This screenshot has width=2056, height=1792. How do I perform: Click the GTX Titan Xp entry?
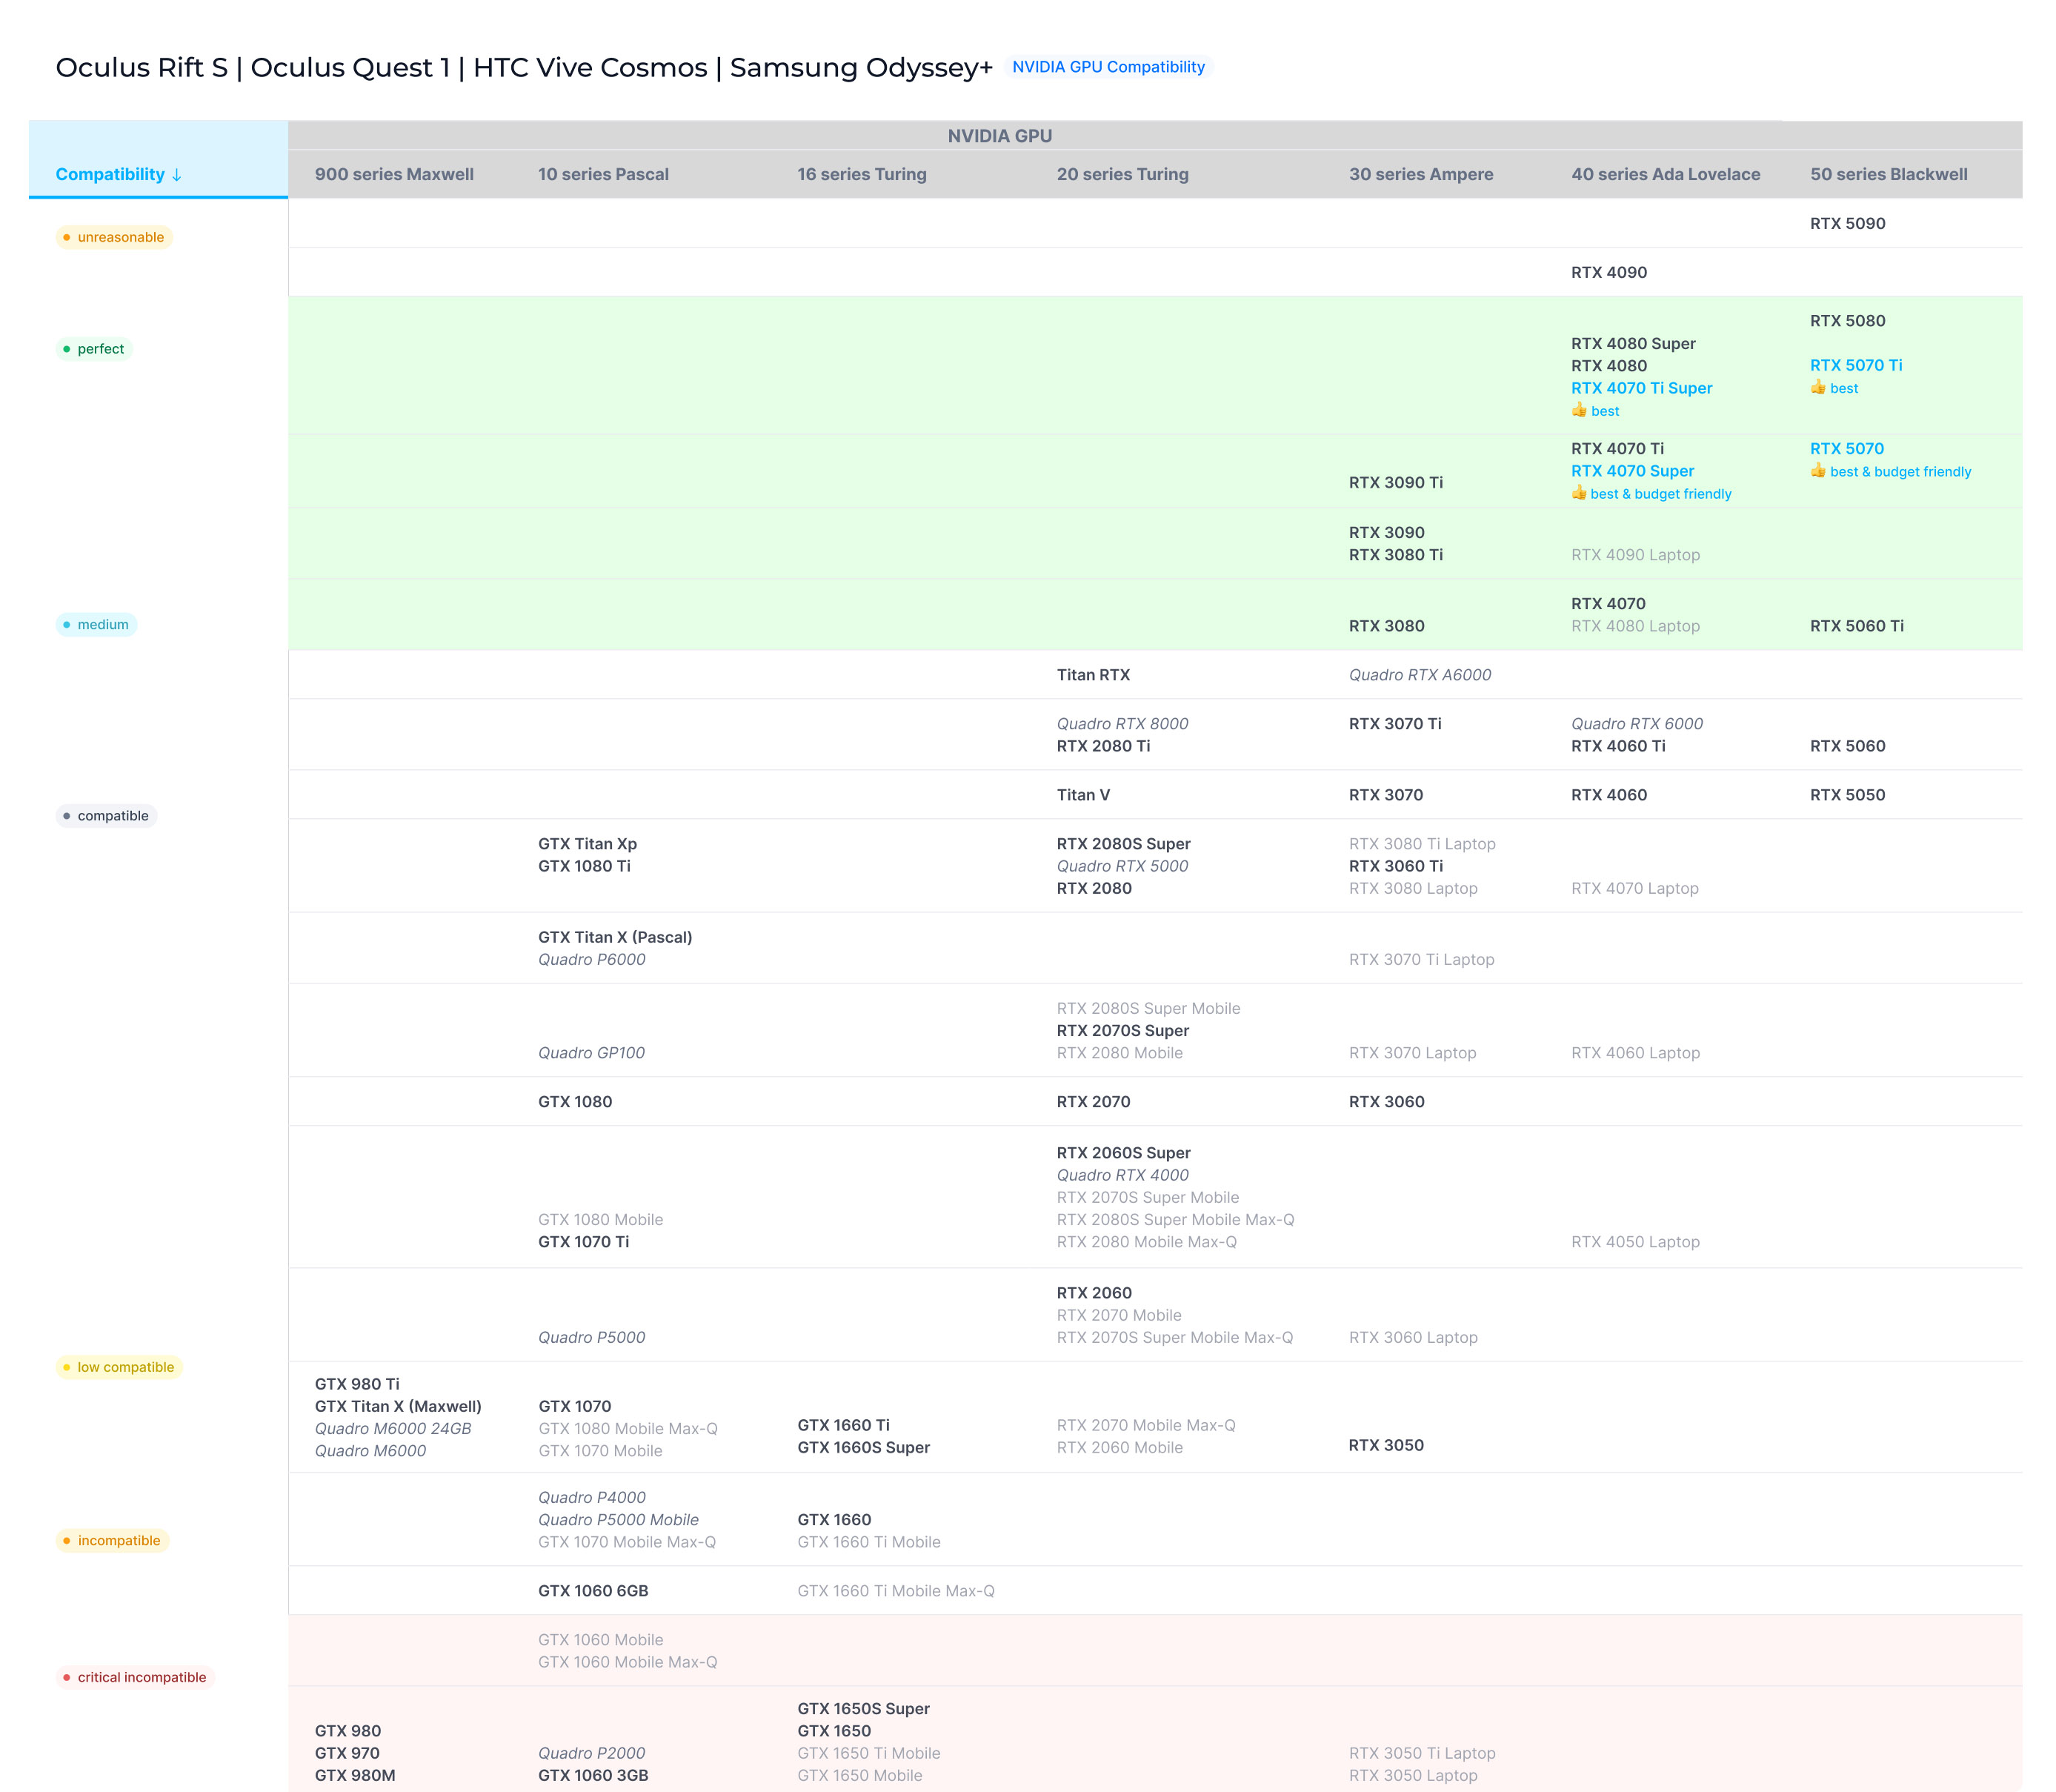pyautogui.click(x=587, y=844)
